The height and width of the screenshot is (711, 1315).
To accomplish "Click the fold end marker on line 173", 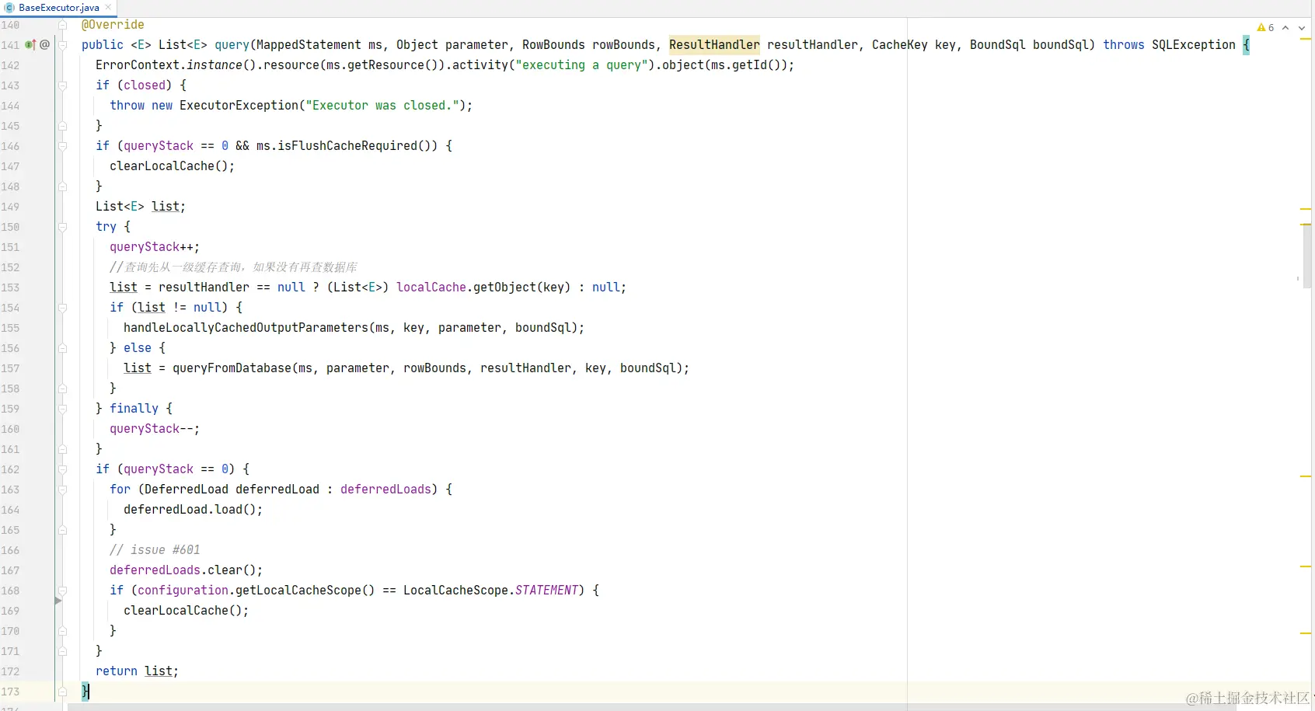I will pyautogui.click(x=62, y=692).
